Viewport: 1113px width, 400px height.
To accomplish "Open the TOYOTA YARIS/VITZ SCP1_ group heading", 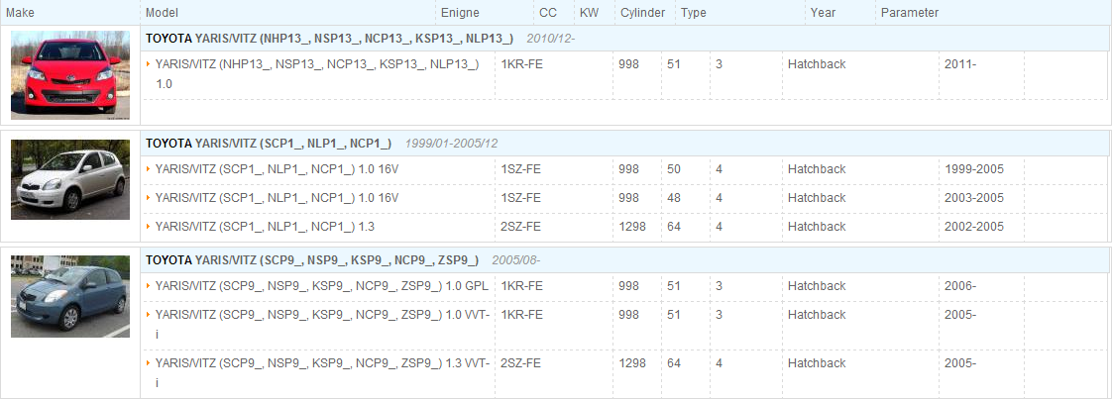I will coord(269,144).
